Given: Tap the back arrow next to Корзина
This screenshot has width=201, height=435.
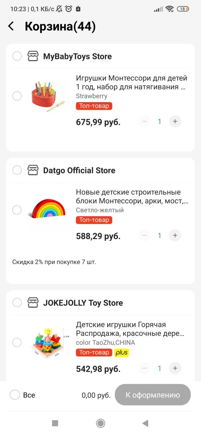Looking at the screenshot, I should (11, 26).
